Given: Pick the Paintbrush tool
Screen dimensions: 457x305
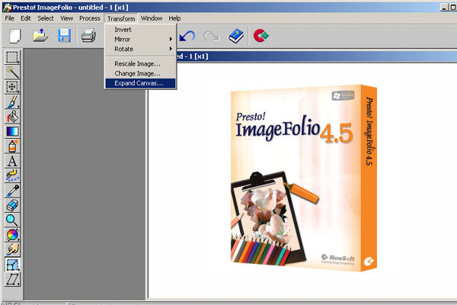Looking at the screenshot, I should (12, 101).
